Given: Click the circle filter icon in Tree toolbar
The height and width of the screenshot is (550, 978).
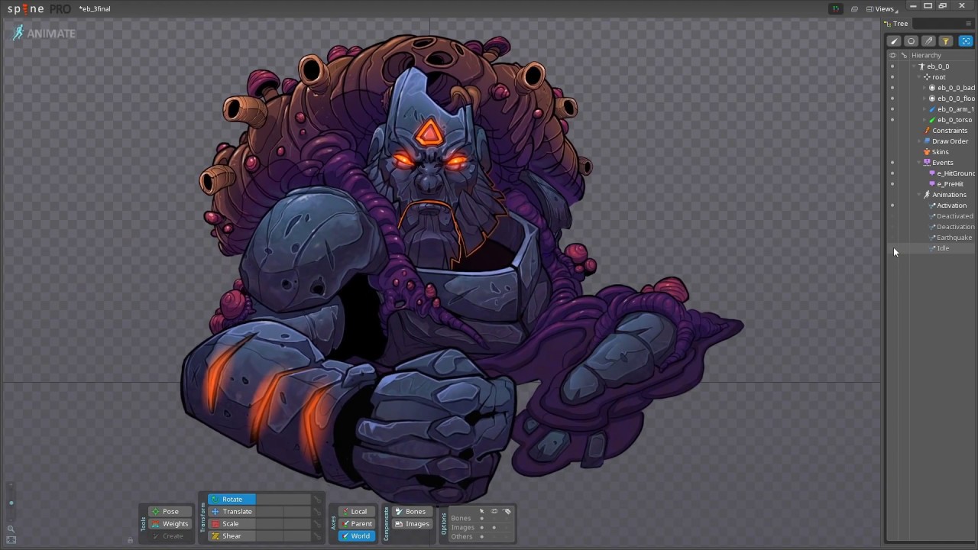Looking at the screenshot, I should tap(911, 41).
